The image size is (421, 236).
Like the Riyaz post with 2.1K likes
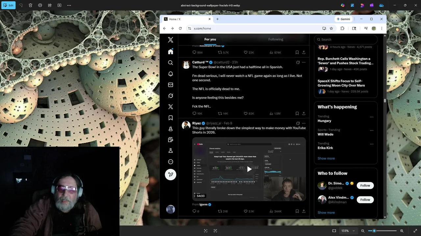click(x=249, y=211)
